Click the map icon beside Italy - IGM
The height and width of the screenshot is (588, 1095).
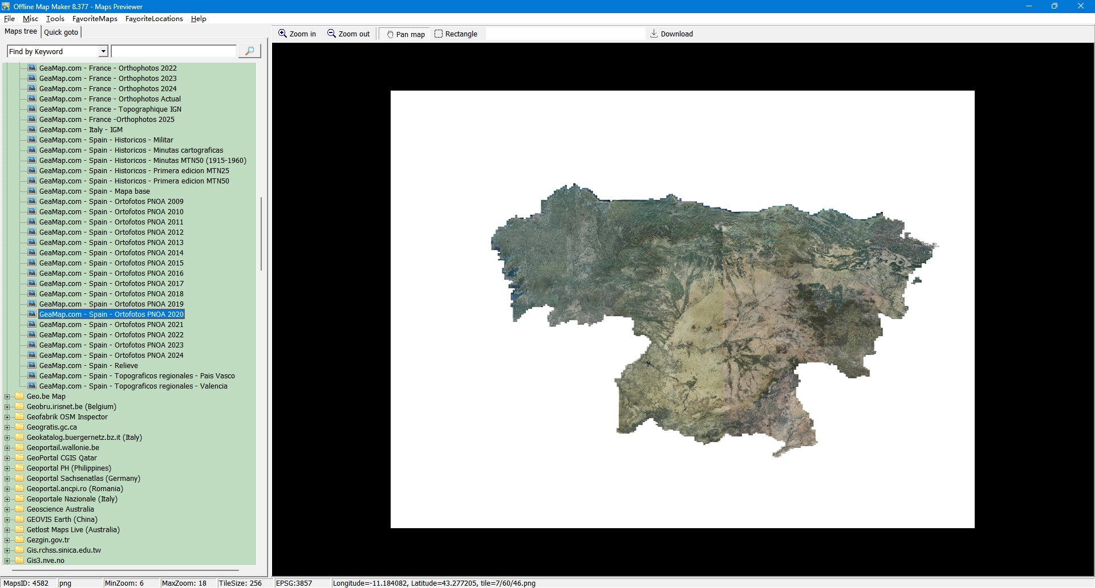pos(32,129)
